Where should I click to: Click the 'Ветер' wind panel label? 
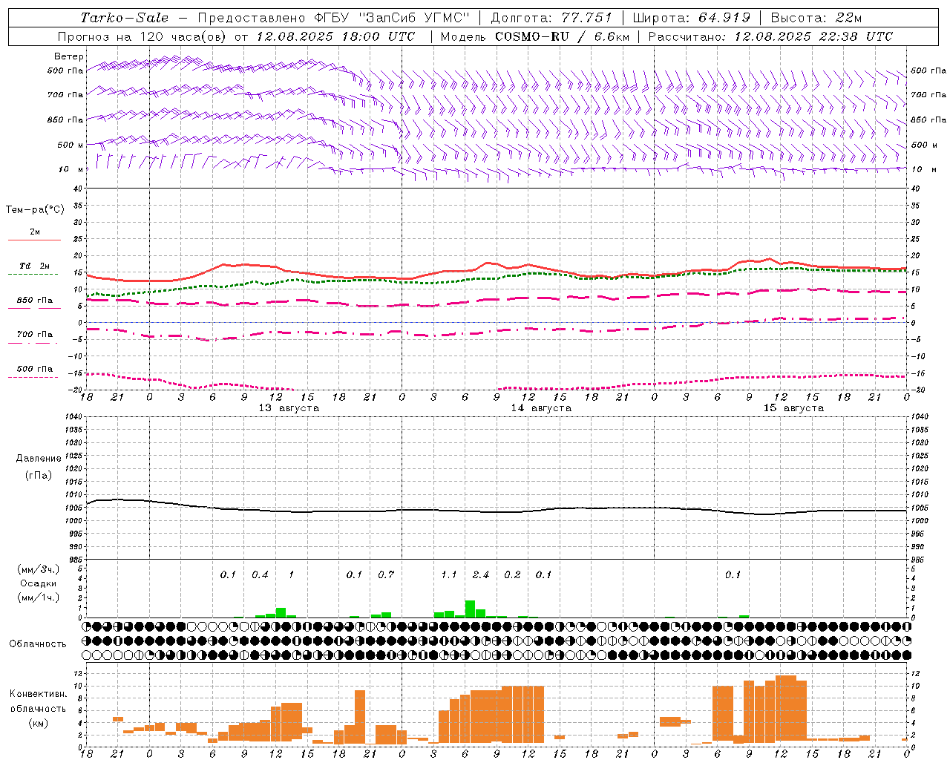[x=69, y=56]
